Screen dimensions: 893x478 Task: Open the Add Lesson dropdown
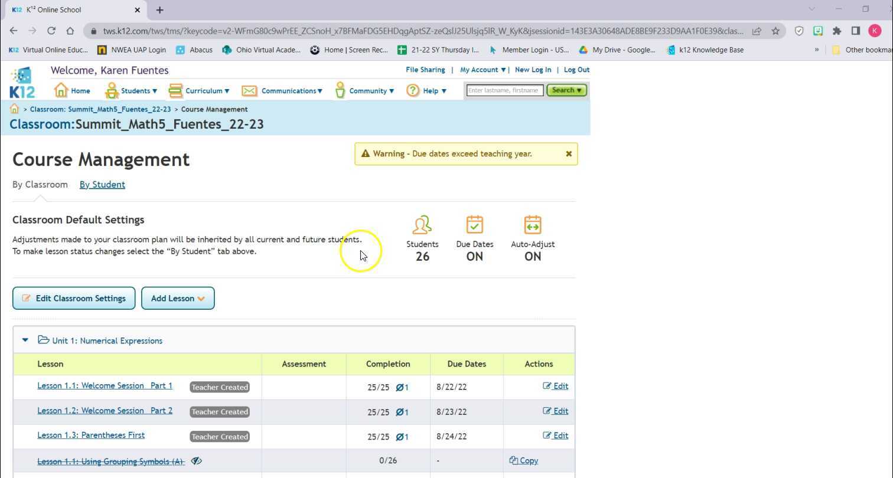[x=177, y=298]
